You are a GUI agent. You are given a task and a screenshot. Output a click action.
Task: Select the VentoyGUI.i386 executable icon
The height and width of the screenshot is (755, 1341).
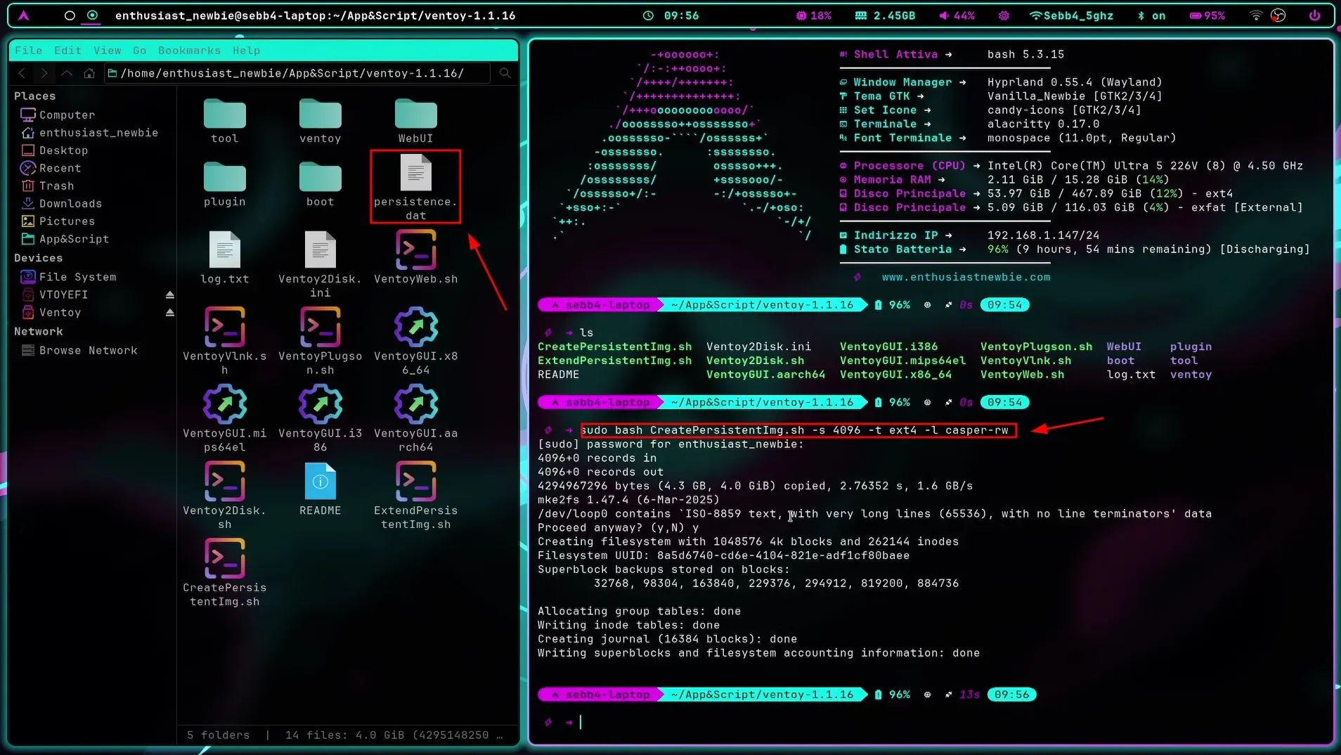pos(320,404)
